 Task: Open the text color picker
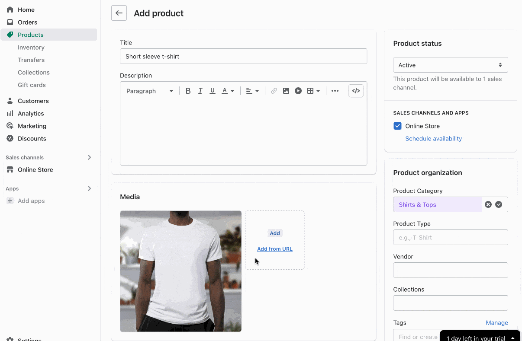tap(228, 91)
